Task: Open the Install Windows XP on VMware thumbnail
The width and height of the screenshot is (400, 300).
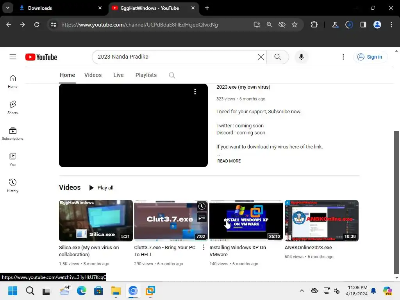Action: [x=246, y=221]
